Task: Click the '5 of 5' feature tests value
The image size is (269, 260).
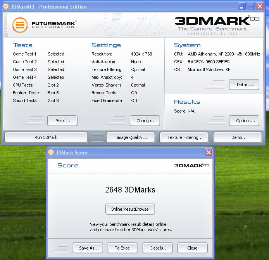Action: [x=53, y=93]
